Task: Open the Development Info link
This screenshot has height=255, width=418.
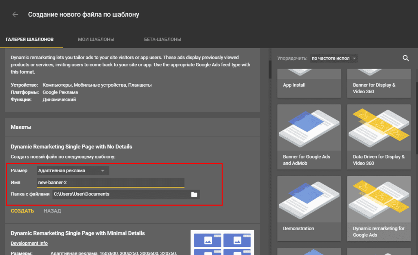Action: click(29, 243)
